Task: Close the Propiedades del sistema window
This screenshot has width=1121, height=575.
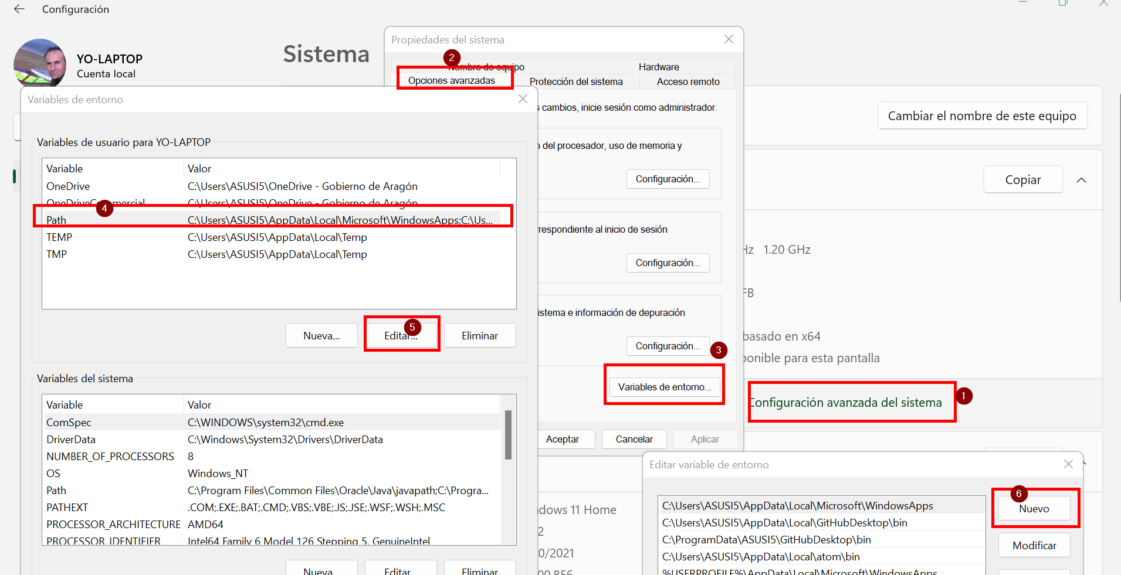Action: [x=729, y=39]
